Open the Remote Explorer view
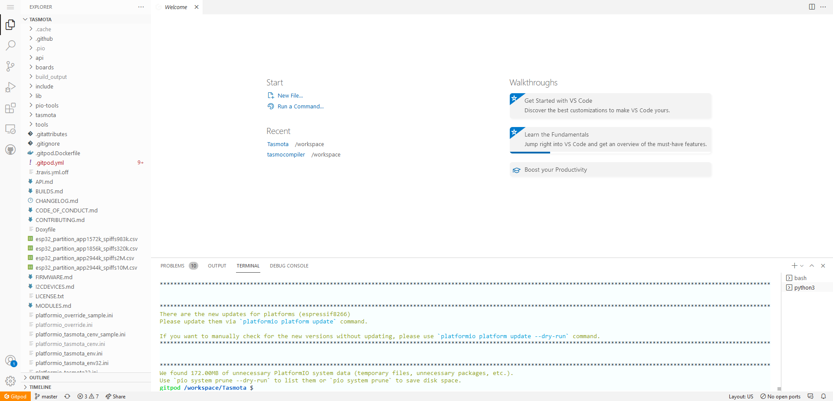The image size is (833, 401). [10, 129]
